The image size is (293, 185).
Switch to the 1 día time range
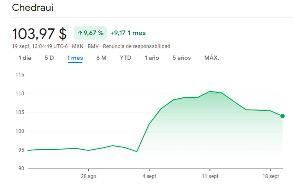tap(25, 58)
